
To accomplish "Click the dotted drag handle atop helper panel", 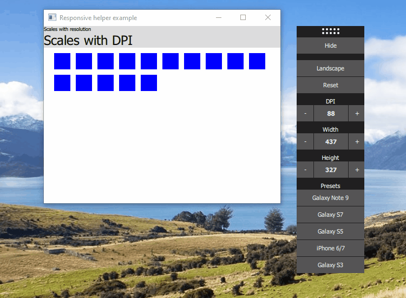I will click(331, 31).
